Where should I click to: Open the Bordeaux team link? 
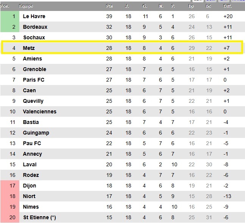[35, 27]
